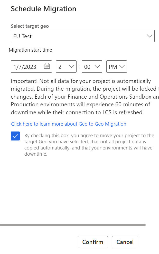159x254 pixels.
Task: Open Geo to Geo Migration learn more link
Action: 68,124
